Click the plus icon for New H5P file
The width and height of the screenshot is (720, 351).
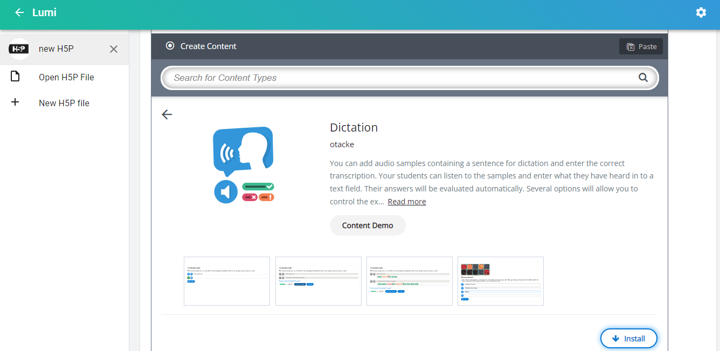[15, 102]
